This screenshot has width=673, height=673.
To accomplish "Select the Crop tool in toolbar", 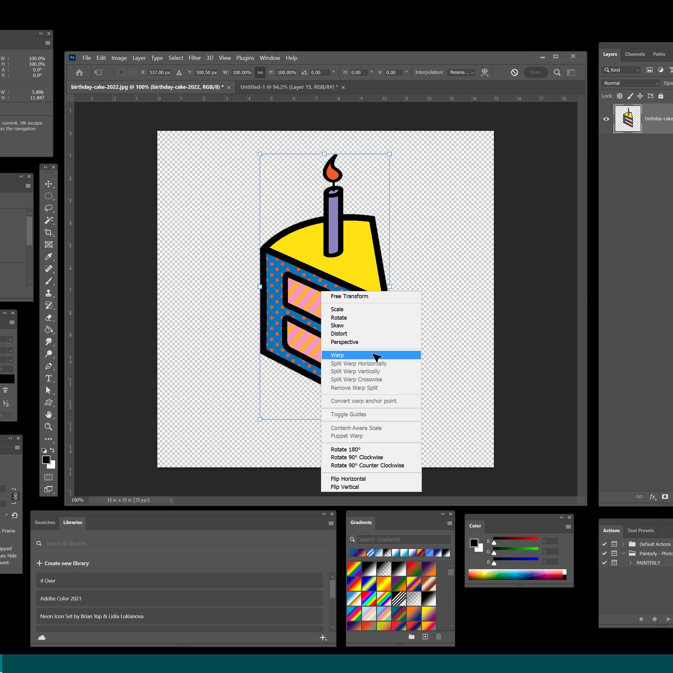I will coord(48,232).
